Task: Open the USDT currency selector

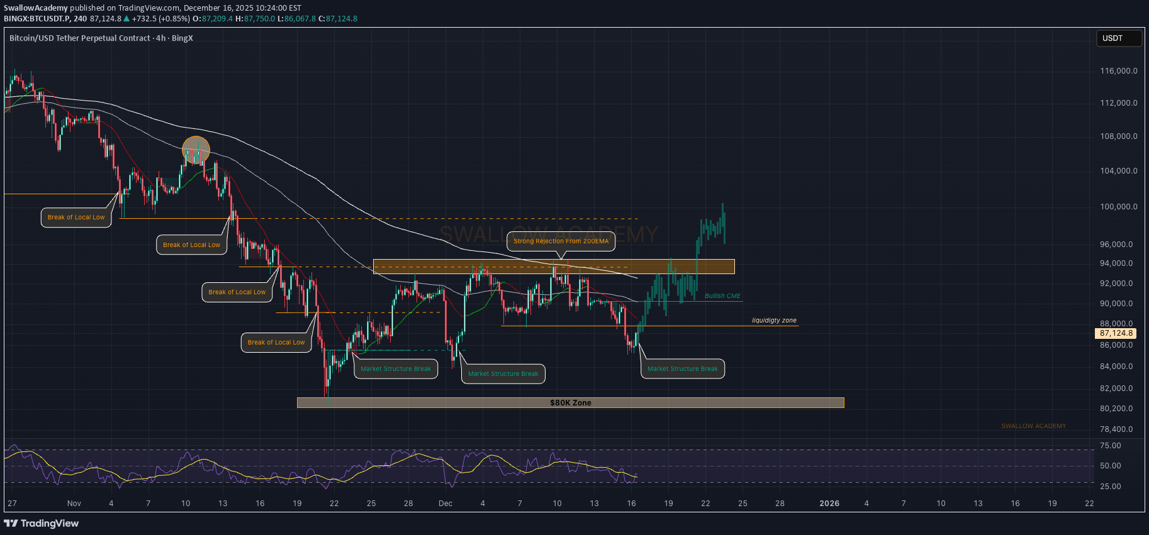Action: click(1118, 38)
